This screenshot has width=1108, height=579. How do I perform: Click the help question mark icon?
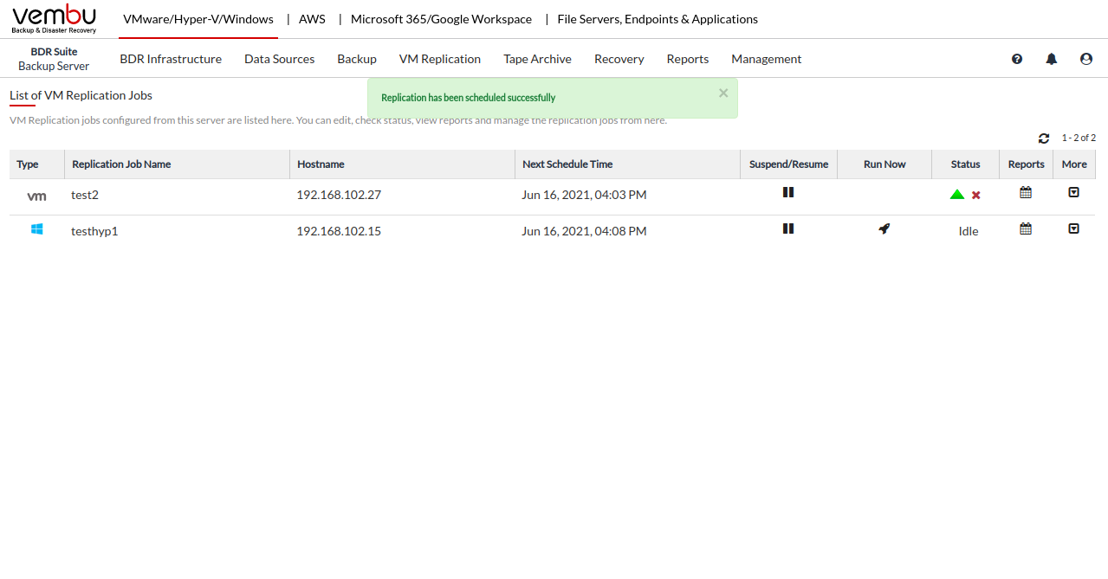click(1017, 59)
